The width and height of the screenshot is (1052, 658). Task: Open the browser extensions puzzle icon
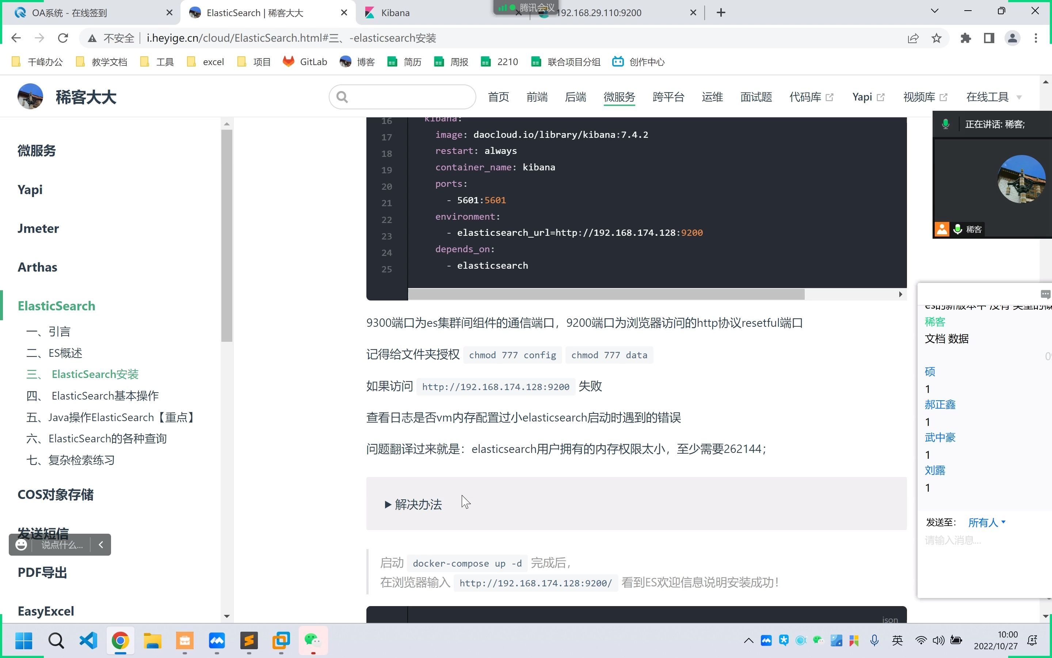pyautogui.click(x=965, y=38)
